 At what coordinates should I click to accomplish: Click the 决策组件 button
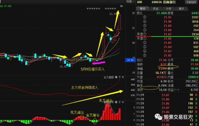pyautogui.click(x=193, y=2)
